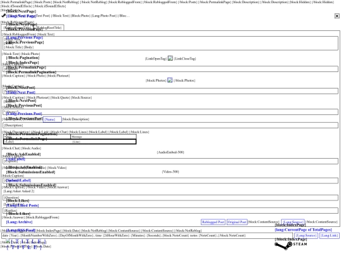The height and width of the screenshot is (256, 341).
Task: Open the {AskLabel} link
Action: pyautogui.click(x=15, y=159)
